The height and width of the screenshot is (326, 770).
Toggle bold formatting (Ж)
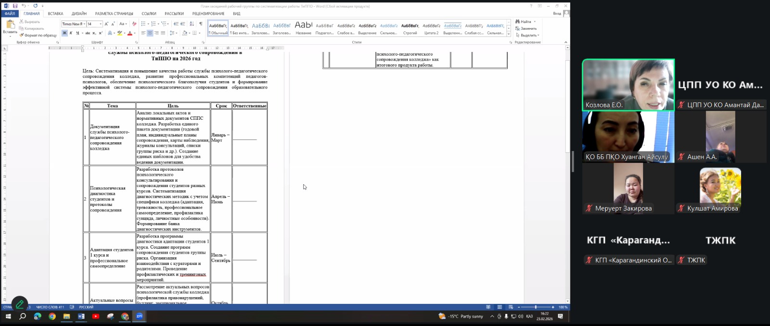[x=64, y=33]
